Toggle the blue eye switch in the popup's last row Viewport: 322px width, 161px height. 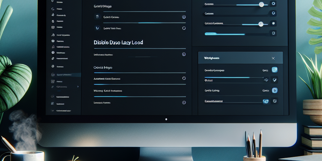click(x=266, y=101)
